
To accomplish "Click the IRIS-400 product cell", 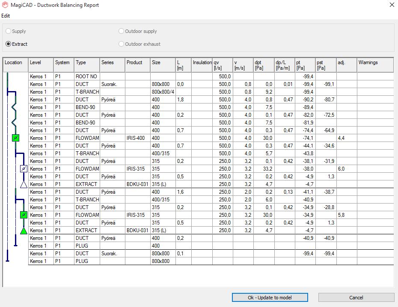I will [x=137, y=138].
